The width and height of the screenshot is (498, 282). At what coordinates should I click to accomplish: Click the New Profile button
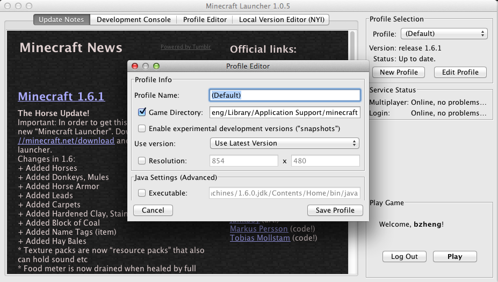point(398,72)
